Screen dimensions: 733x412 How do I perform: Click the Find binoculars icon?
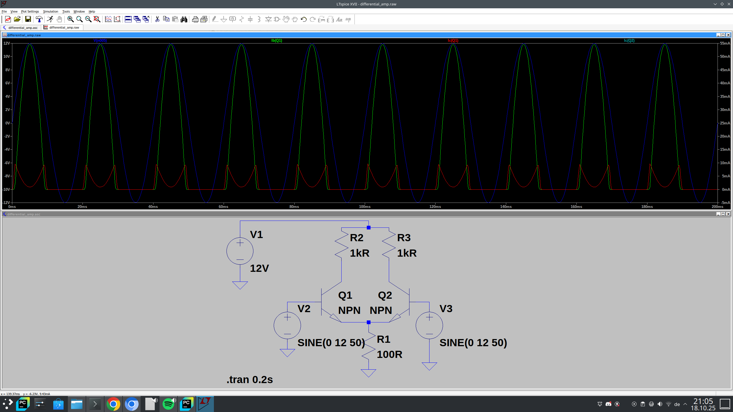tap(184, 19)
